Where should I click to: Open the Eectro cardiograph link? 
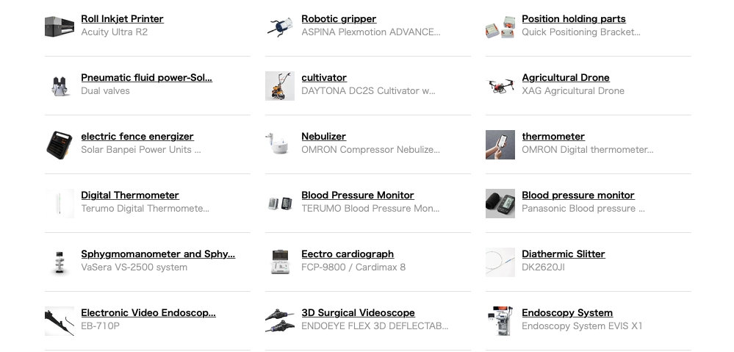tap(348, 254)
